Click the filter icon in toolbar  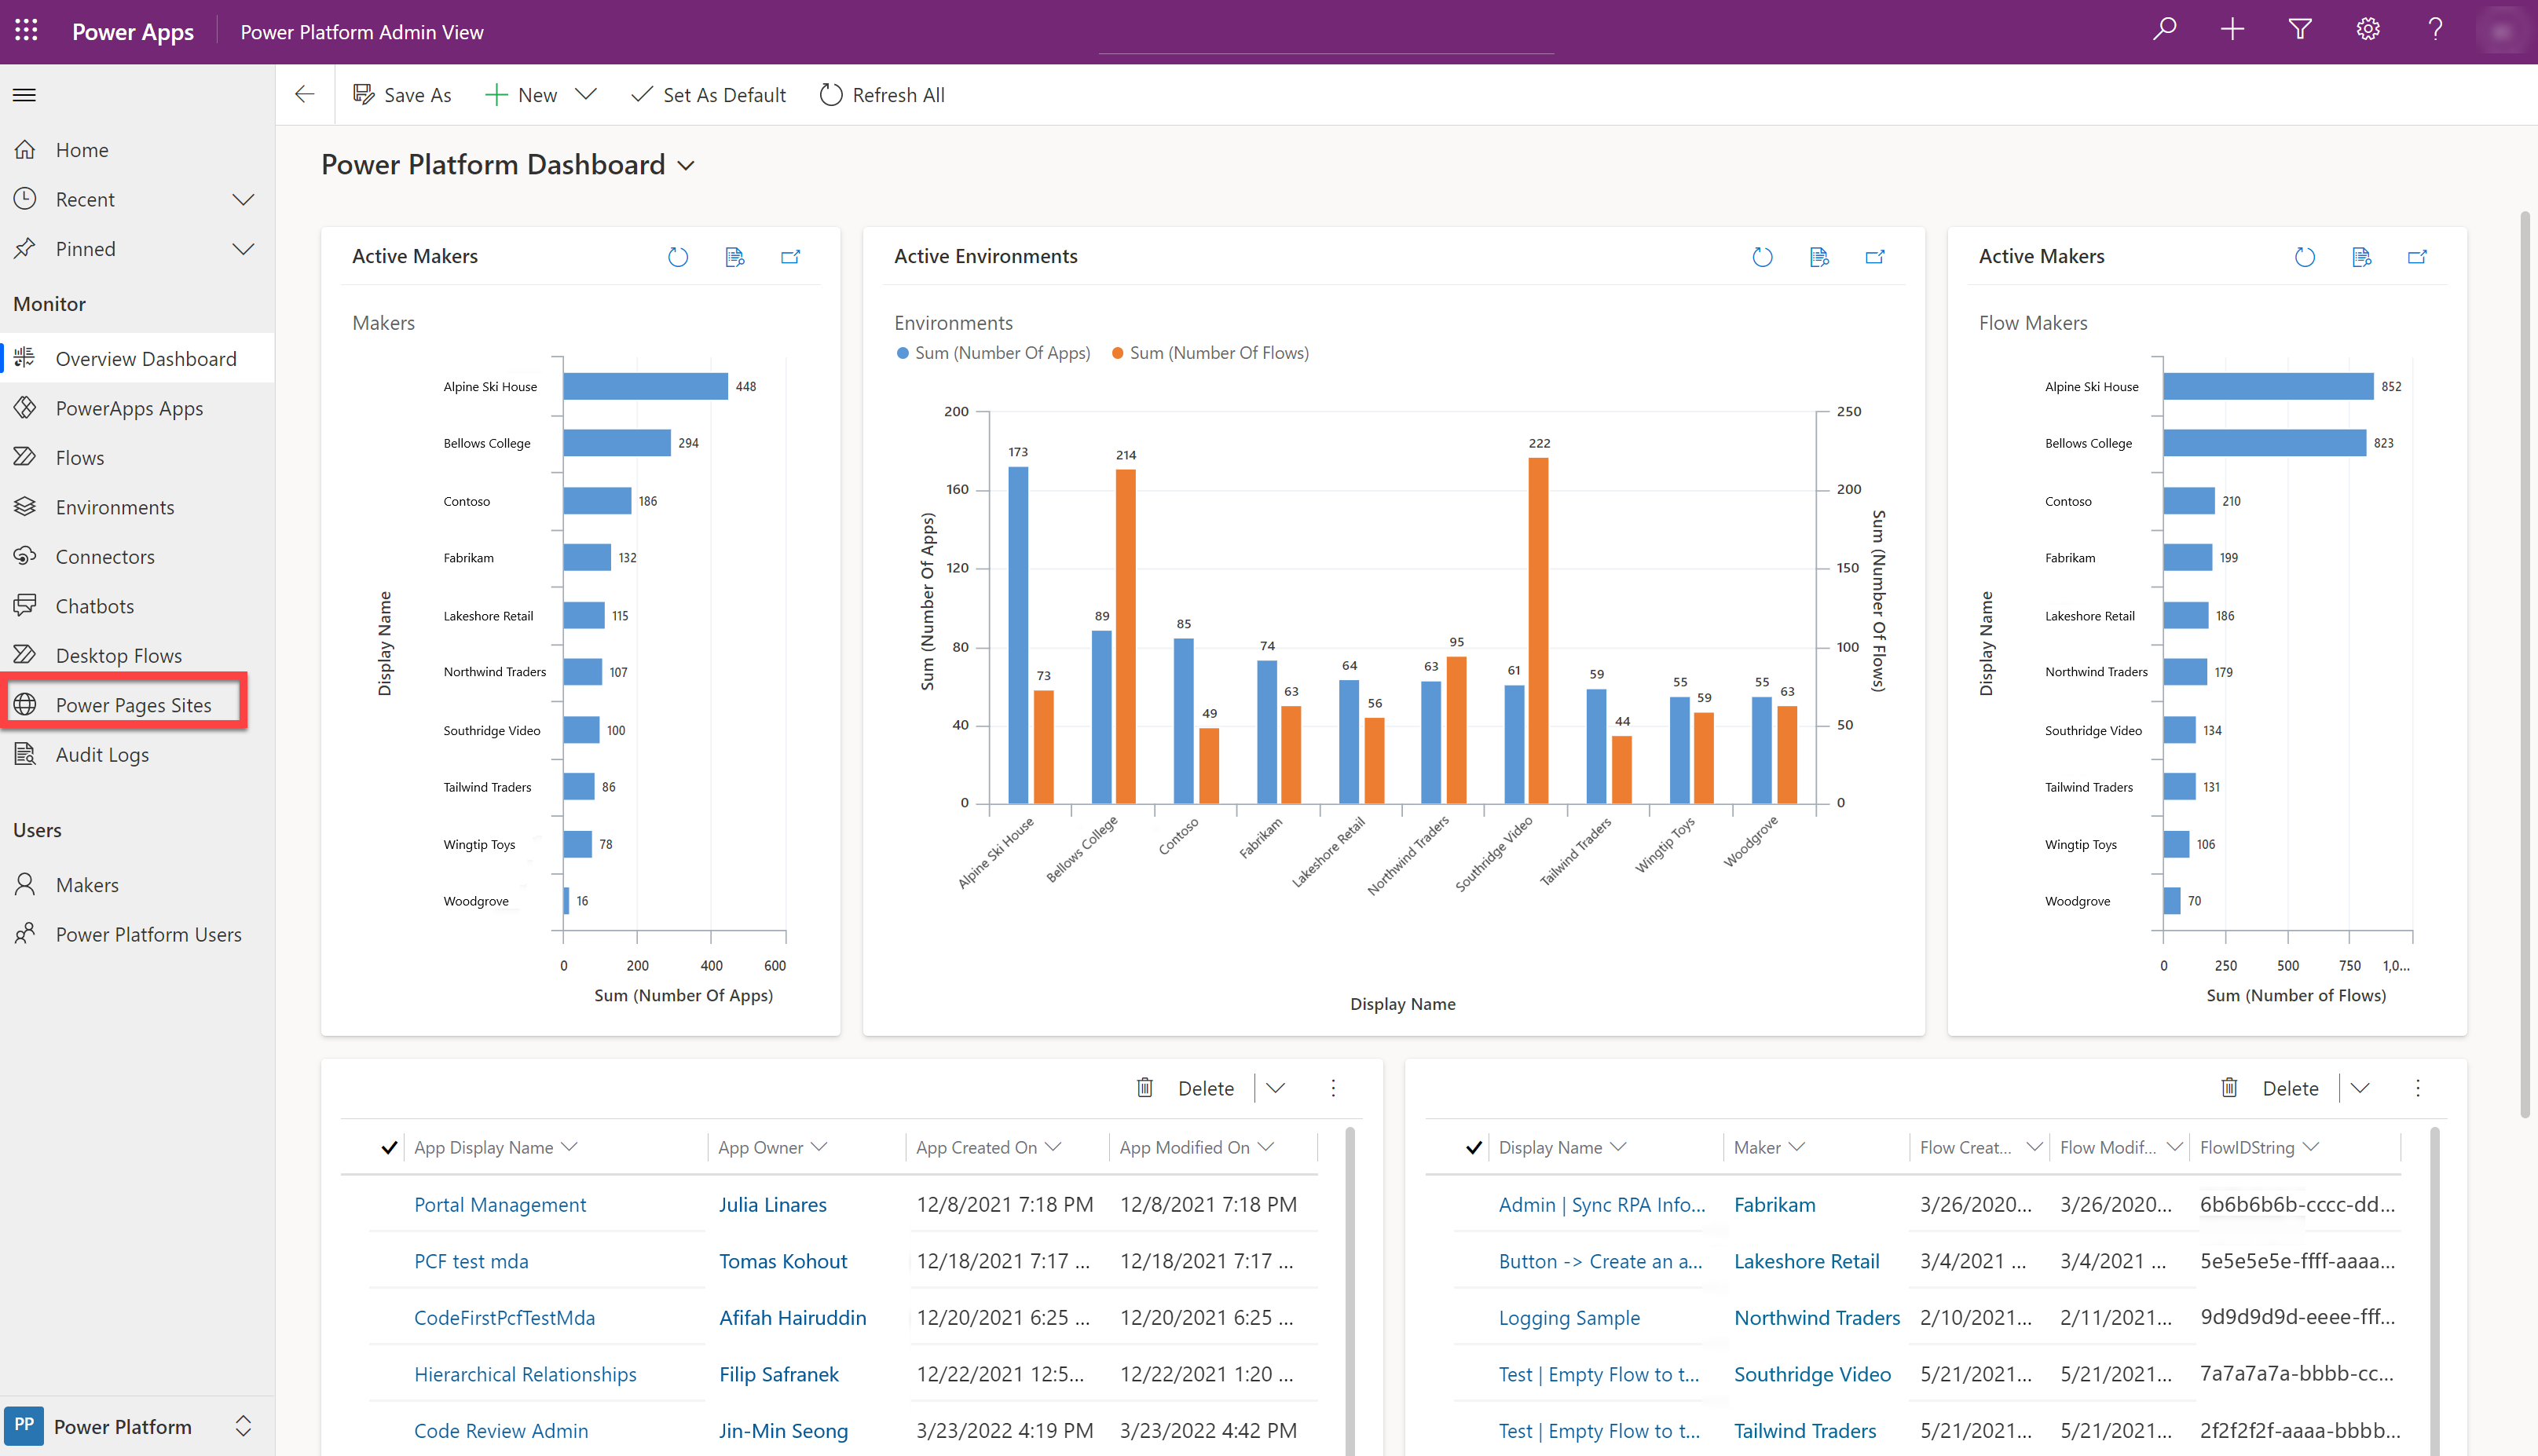[x=2301, y=31]
